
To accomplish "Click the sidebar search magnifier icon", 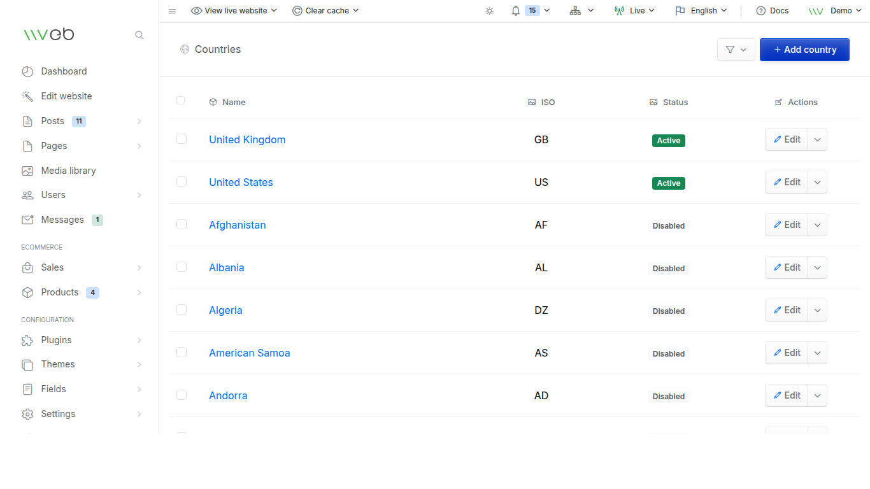I will click(139, 35).
